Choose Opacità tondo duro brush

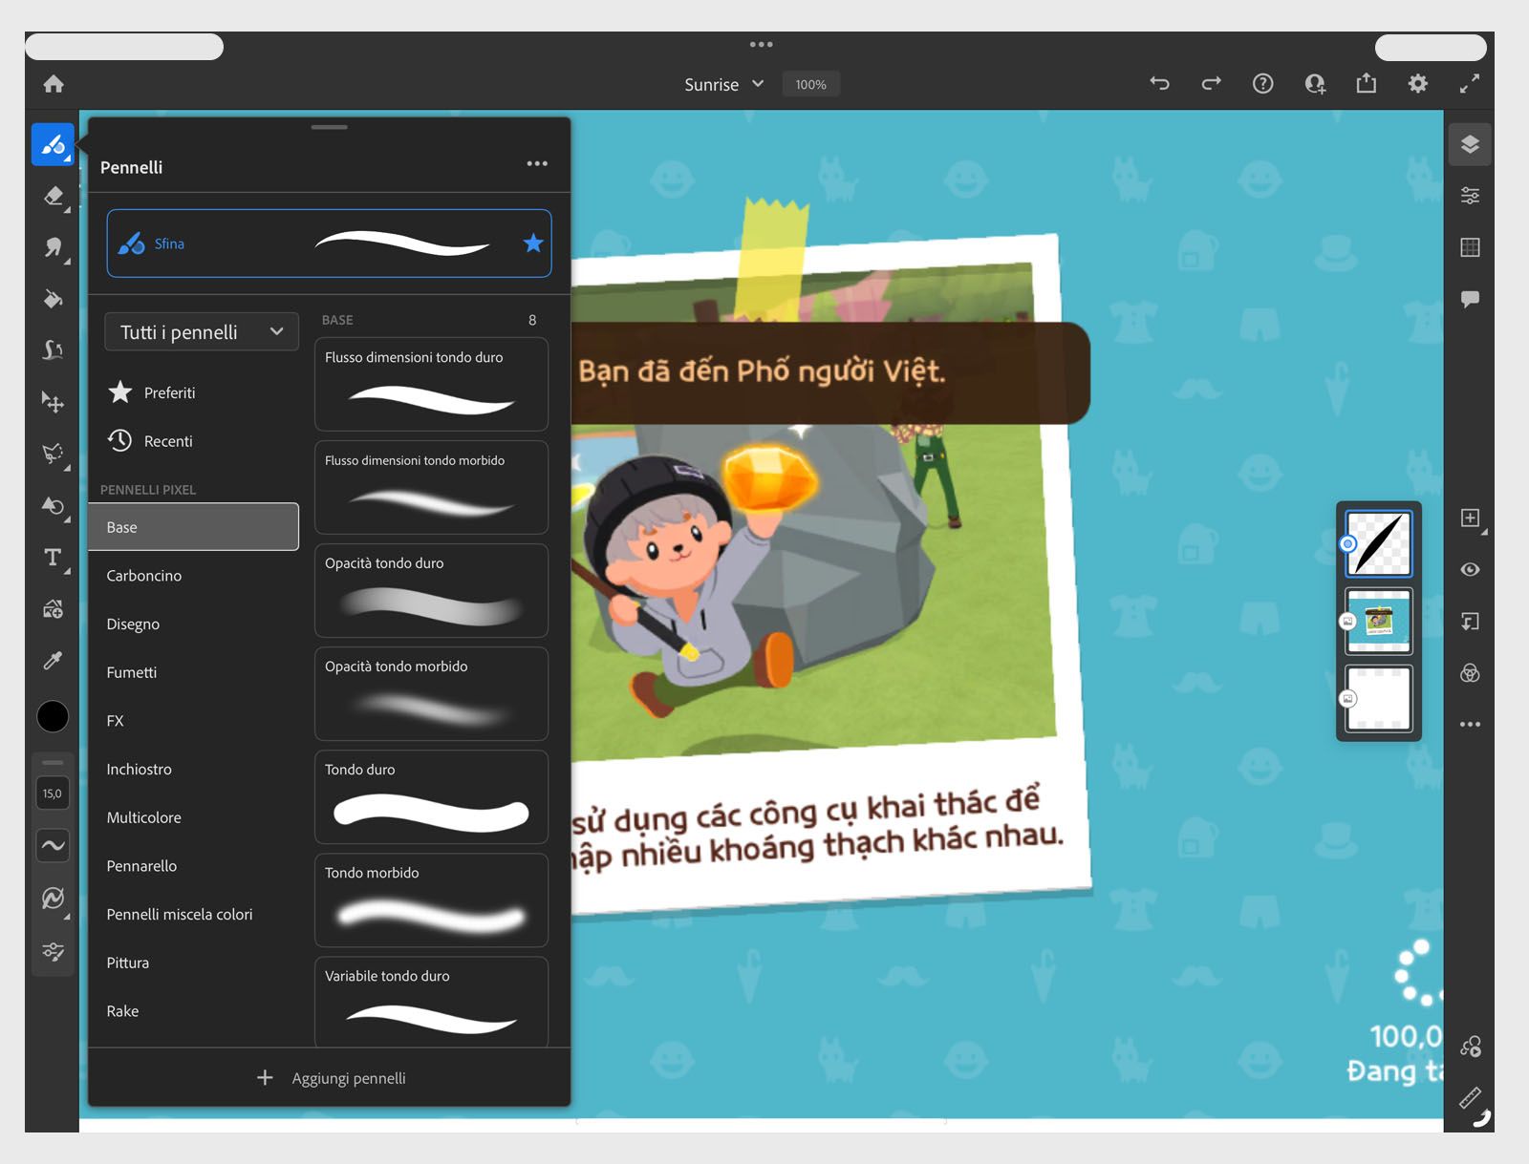(431, 591)
